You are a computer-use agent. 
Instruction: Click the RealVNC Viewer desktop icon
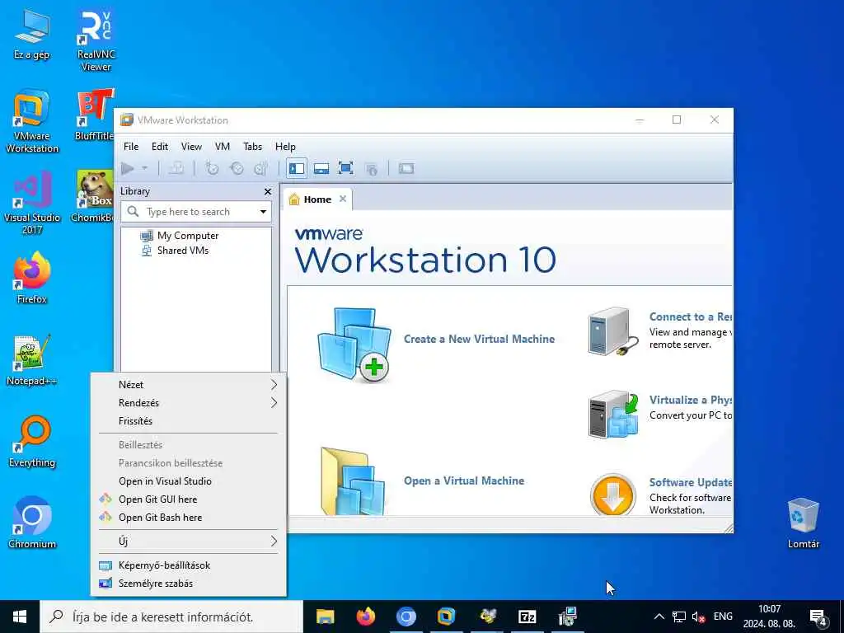click(x=96, y=40)
